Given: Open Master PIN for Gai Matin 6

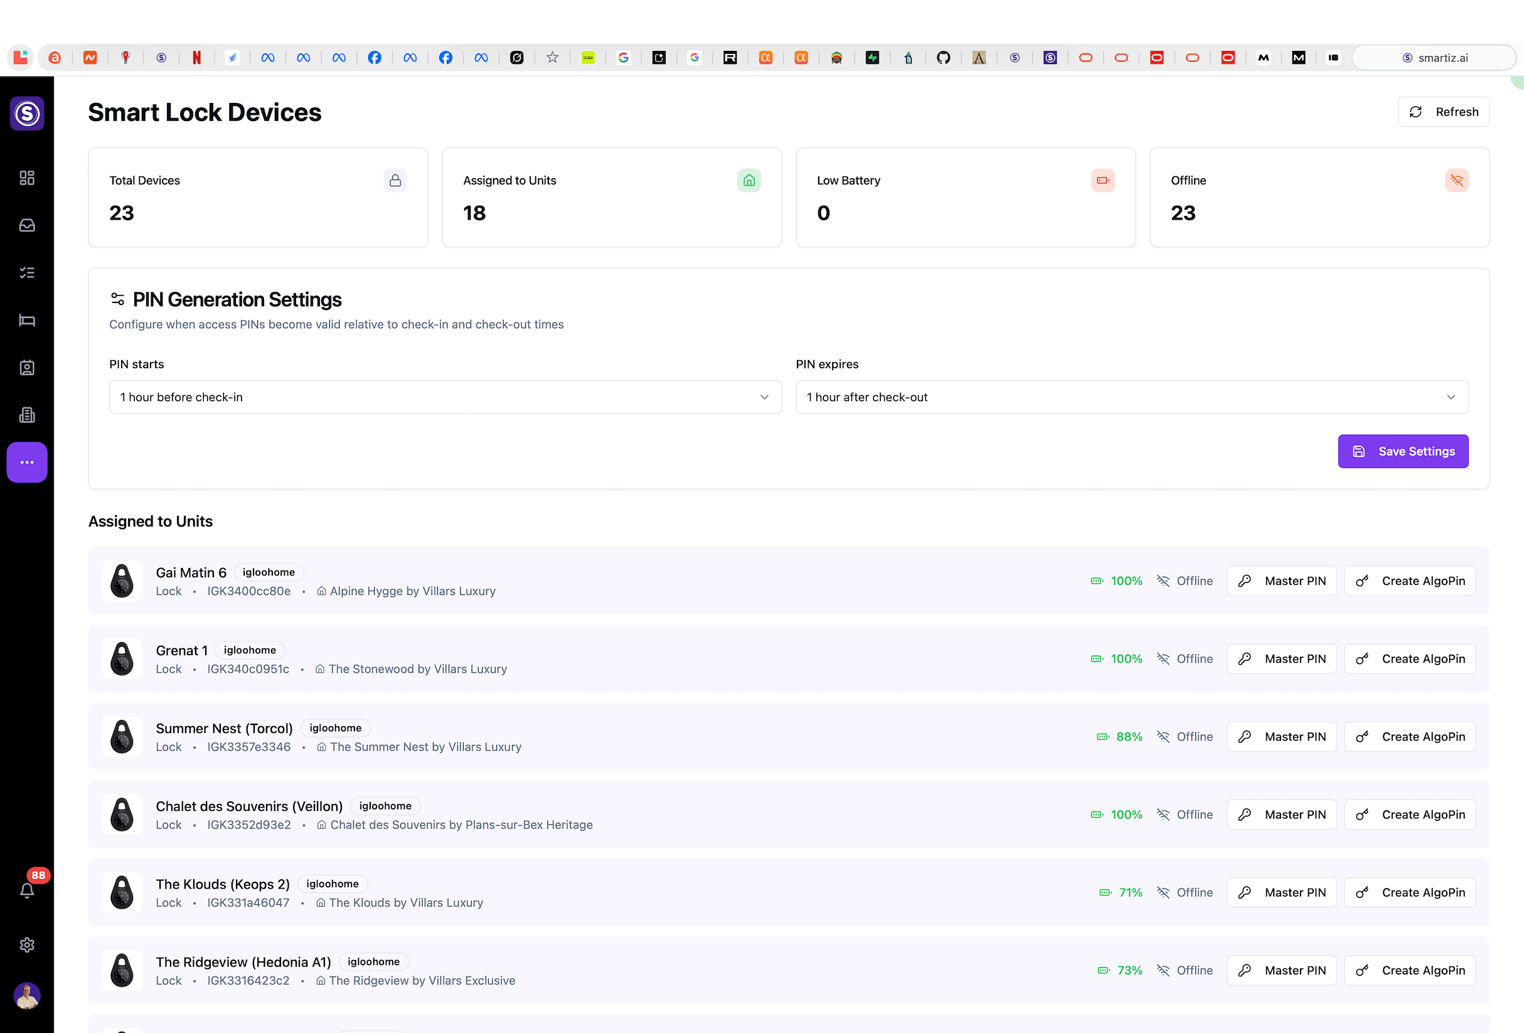Looking at the screenshot, I should (x=1282, y=581).
